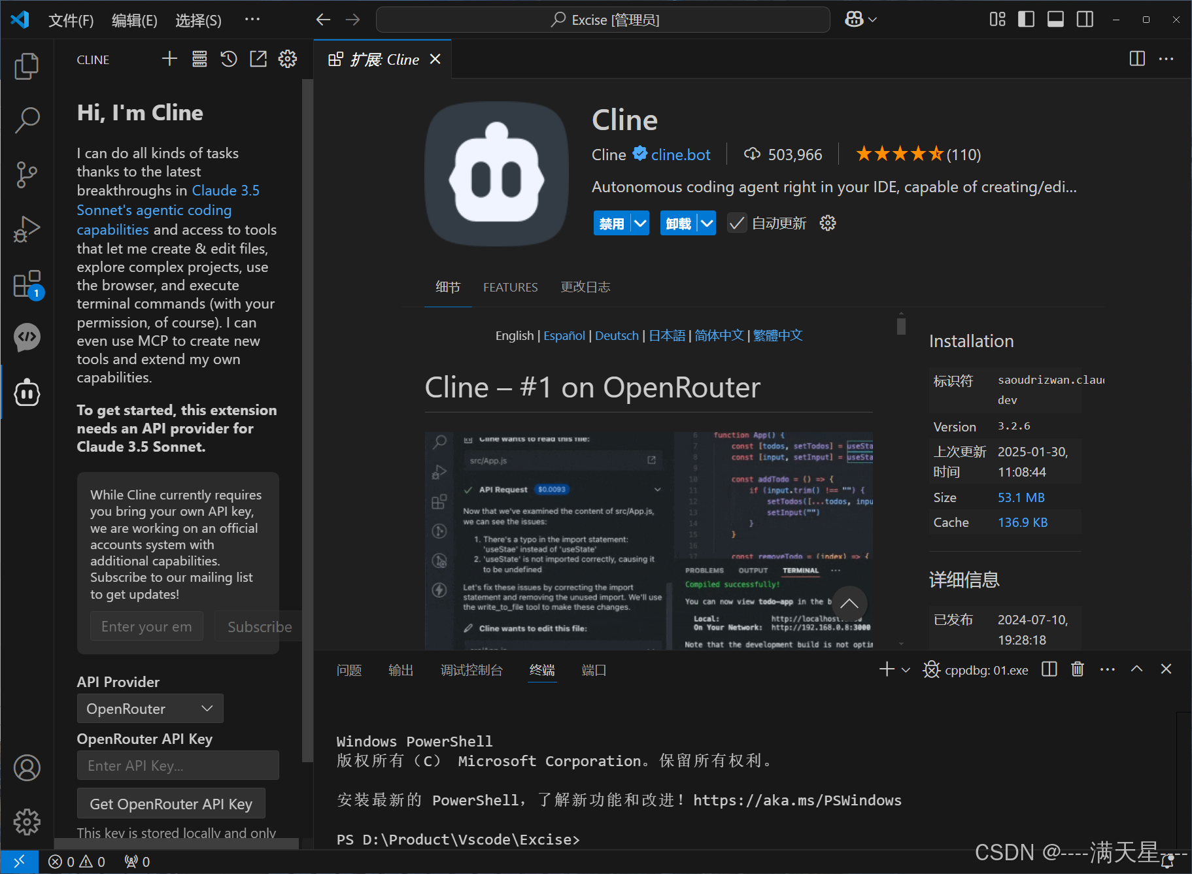Add a new terminal with plus icon
This screenshot has height=874, width=1192.
pyautogui.click(x=887, y=669)
